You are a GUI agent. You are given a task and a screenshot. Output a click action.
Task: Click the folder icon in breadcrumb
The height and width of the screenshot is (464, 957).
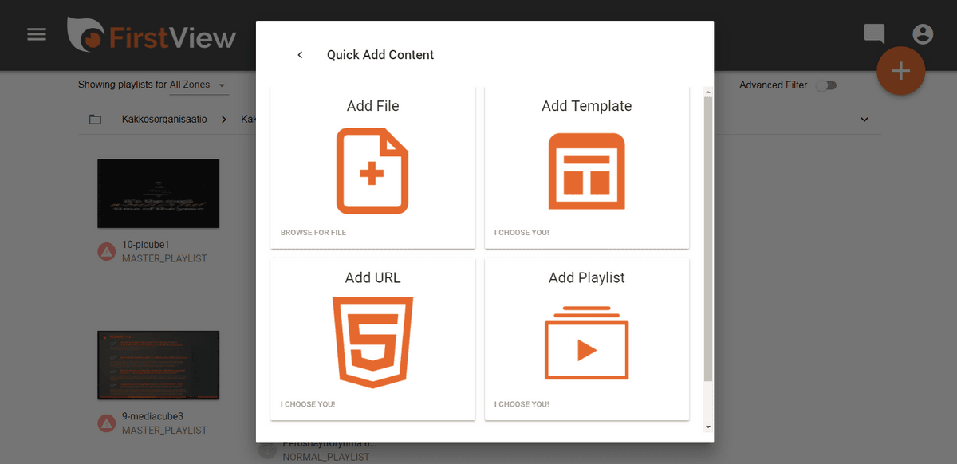click(95, 120)
